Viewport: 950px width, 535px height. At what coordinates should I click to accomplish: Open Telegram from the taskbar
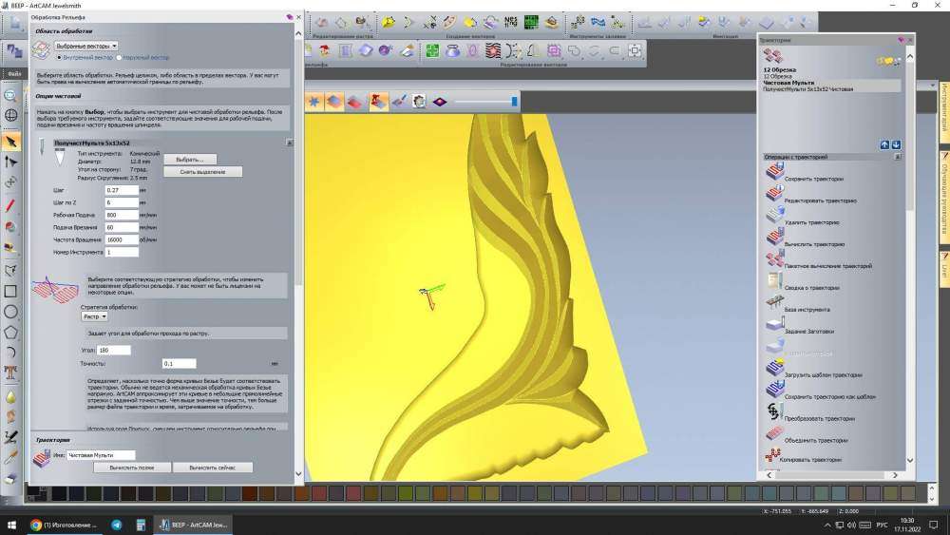[x=116, y=525]
